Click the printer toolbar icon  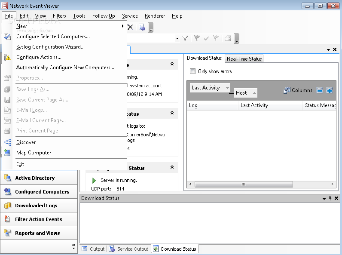tap(228, 38)
